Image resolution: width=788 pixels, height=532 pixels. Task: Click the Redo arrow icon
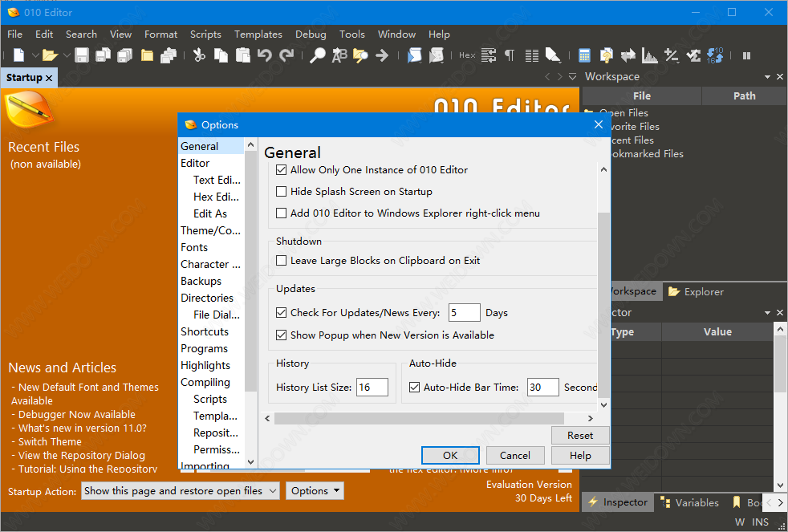pos(286,55)
